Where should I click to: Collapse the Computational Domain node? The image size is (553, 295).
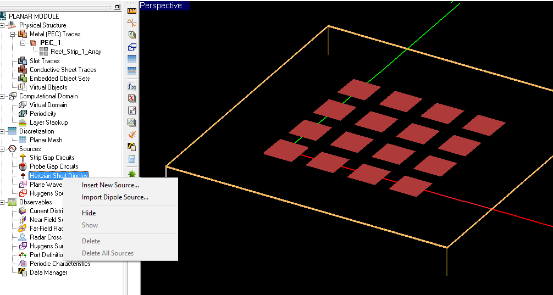coord(2,96)
